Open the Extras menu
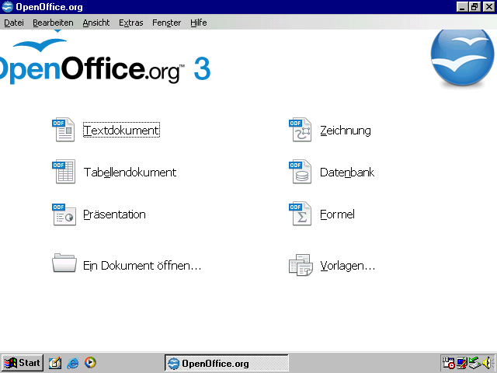Screen dimensions: 497x373 point(131,23)
